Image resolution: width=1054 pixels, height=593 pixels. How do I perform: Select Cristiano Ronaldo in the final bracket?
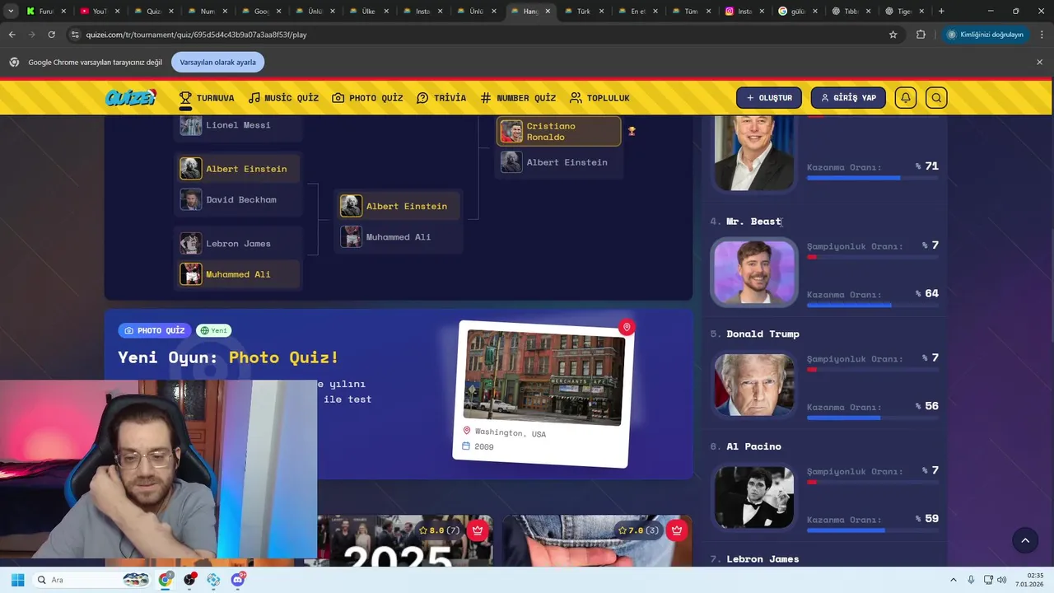pyautogui.click(x=559, y=131)
